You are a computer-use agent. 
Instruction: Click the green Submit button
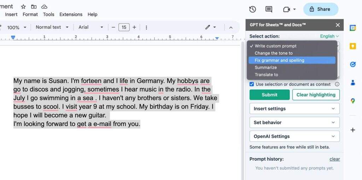pyautogui.click(x=269, y=95)
